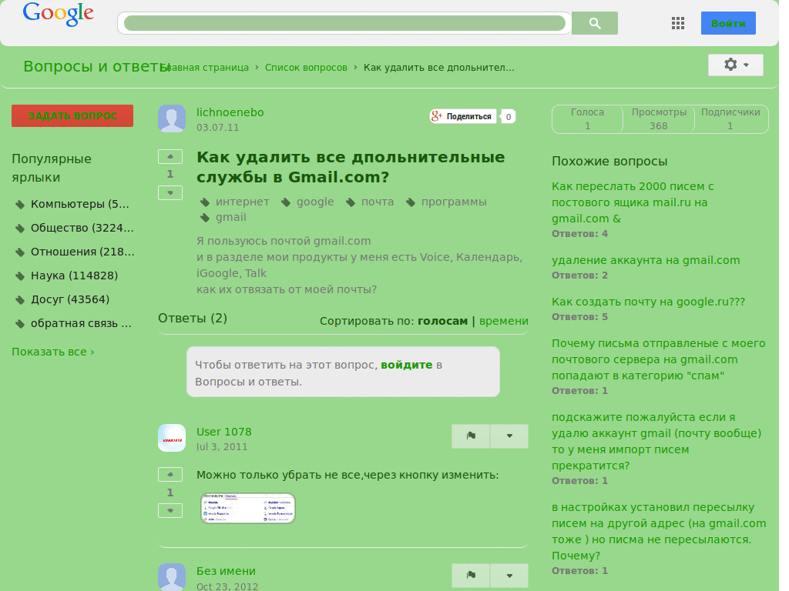The height and width of the screenshot is (591, 789).
Task: Flag the answer by User 1078
Action: pos(471,436)
